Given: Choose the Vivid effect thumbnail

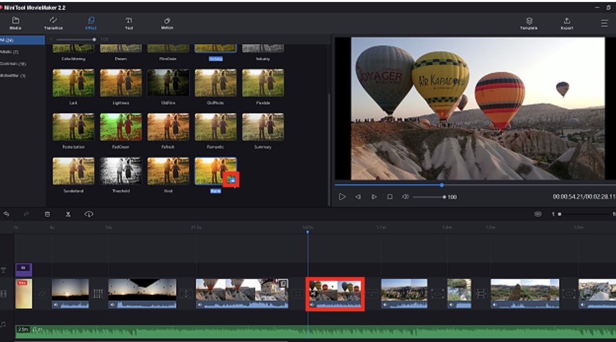Looking at the screenshot, I should [168, 171].
